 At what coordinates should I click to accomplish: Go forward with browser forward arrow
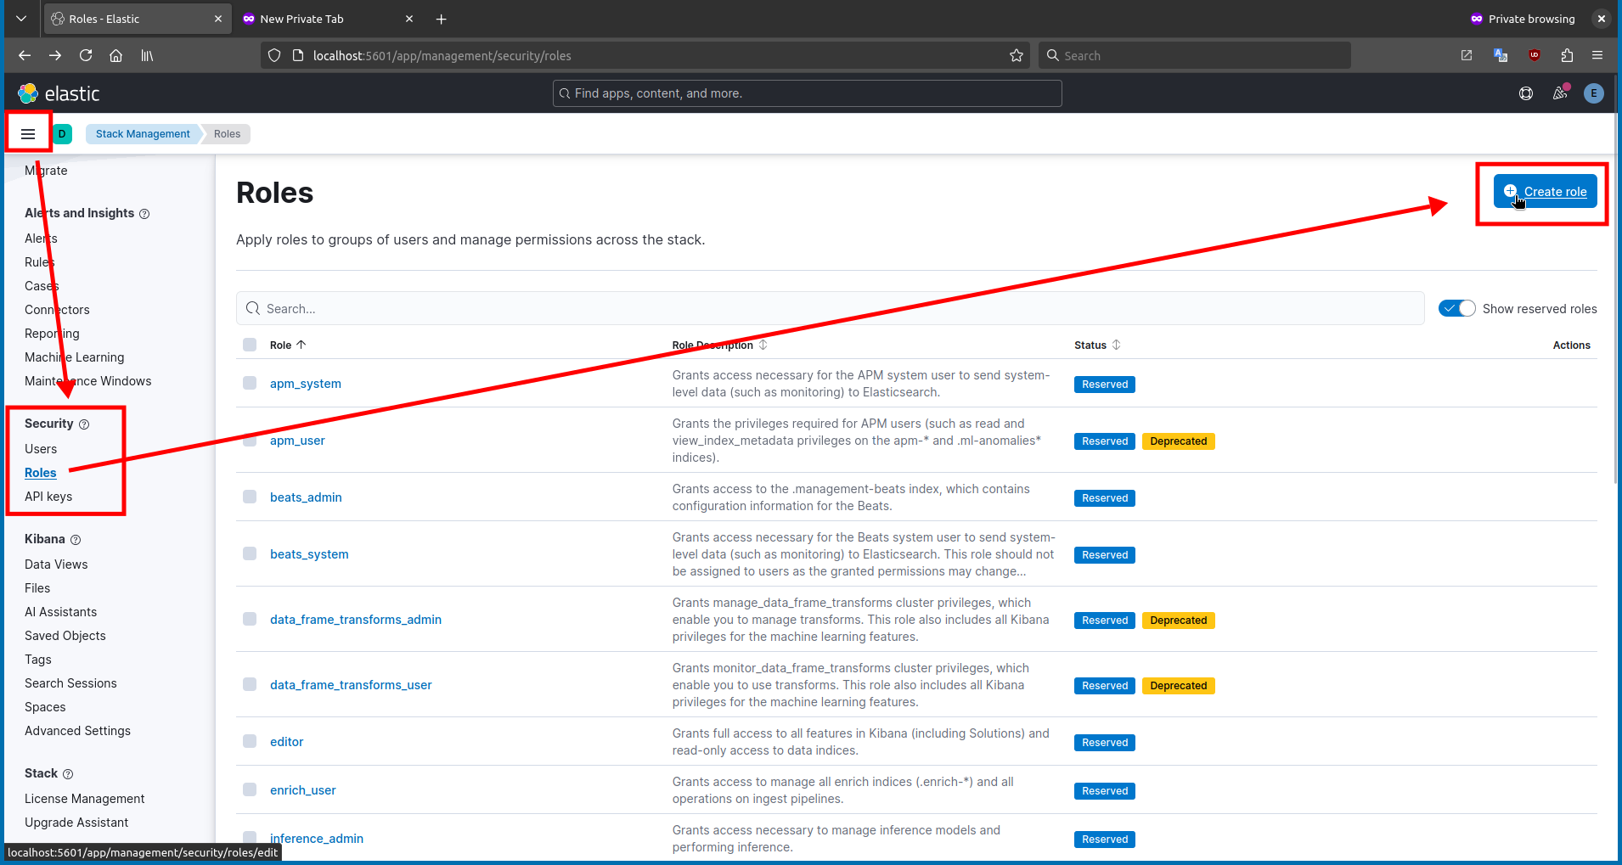(55, 55)
